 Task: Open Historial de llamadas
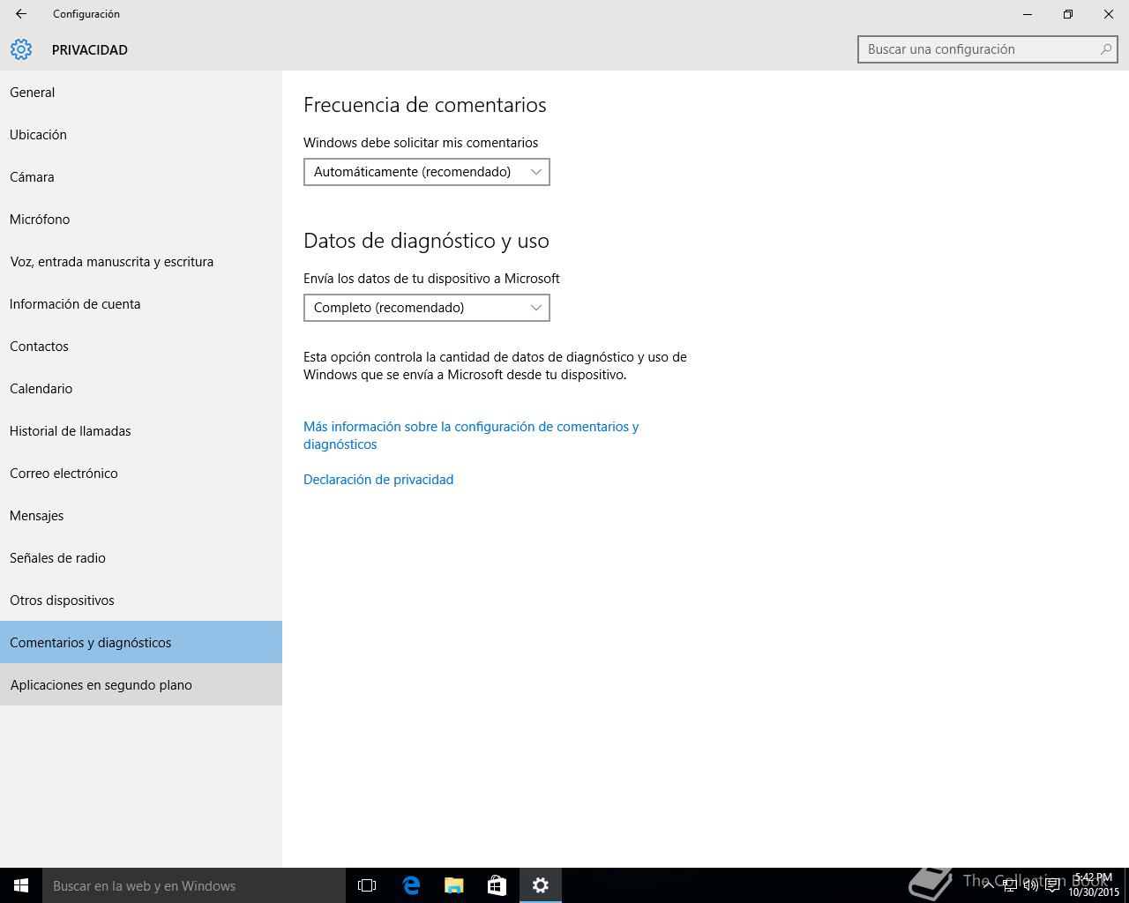141,431
